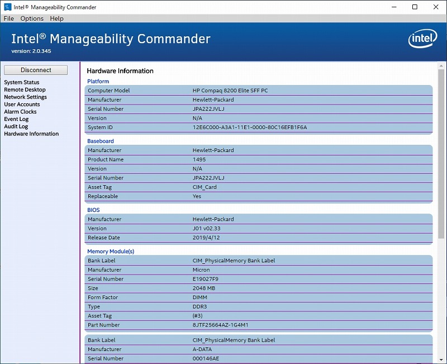Click the Memory Module(s) section heading
Image resolution: width=447 pixels, height=364 pixels.
pos(111,251)
